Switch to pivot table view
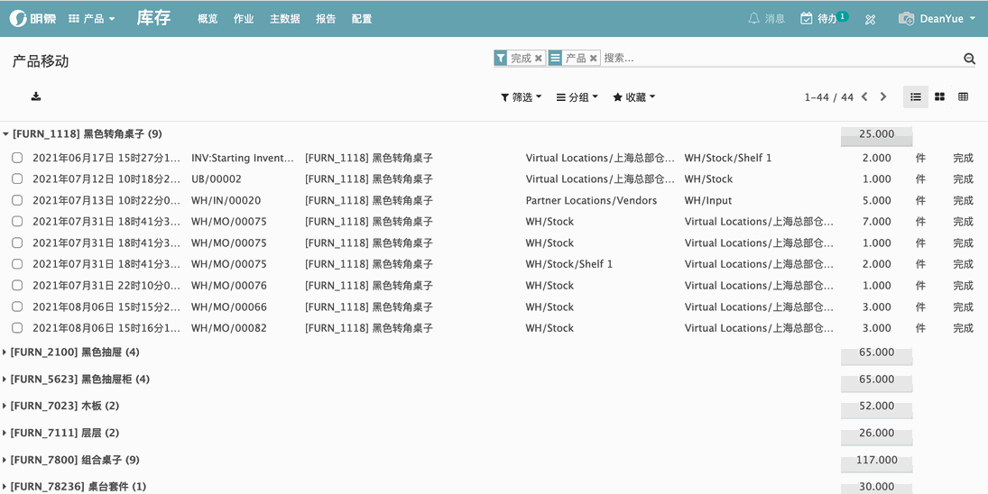988x494 pixels. [963, 96]
